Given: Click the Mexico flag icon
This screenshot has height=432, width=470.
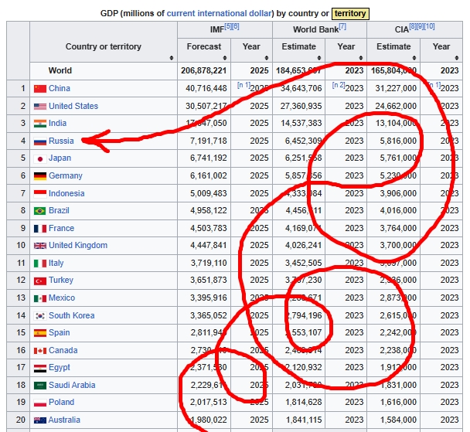Looking at the screenshot, I should click(40, 298).
